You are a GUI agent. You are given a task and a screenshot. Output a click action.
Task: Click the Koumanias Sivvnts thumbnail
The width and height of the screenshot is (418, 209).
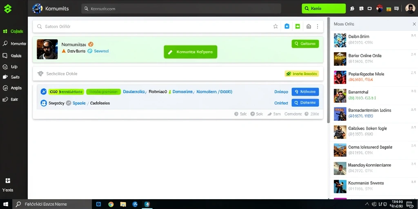340,186
